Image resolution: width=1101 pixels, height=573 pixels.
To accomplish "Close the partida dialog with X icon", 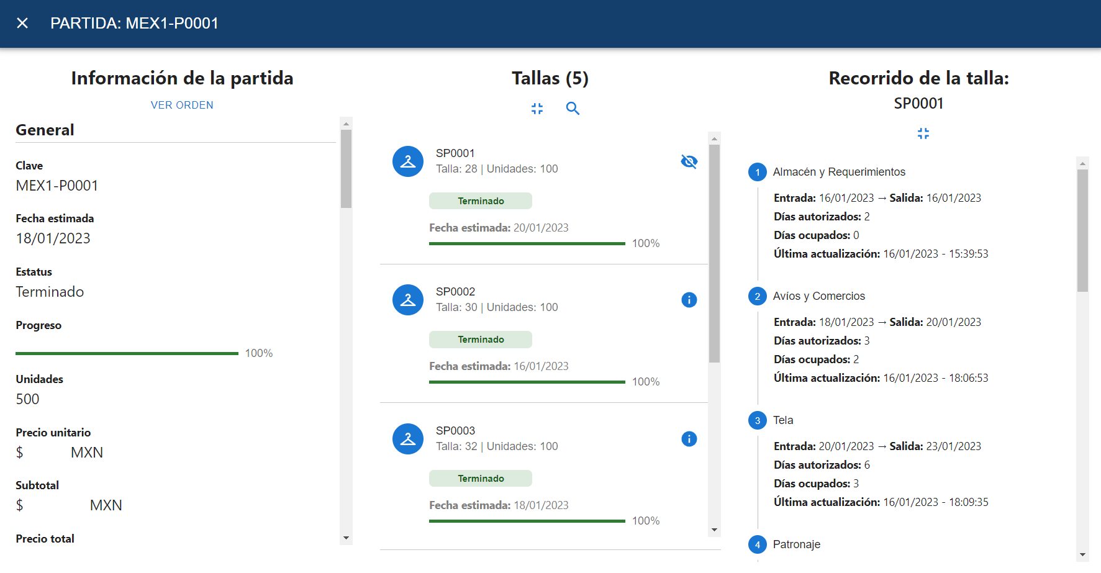I will [x=22, y=24].
